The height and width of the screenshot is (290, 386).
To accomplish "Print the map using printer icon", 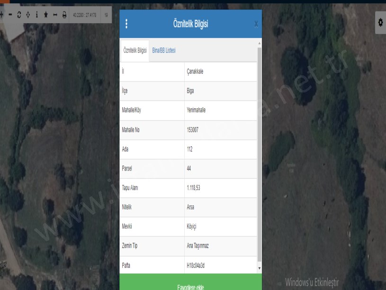I will [x=64, y=15].
